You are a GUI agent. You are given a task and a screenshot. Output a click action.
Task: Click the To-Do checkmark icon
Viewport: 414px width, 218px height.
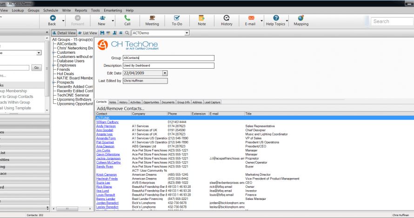[177, 18]
